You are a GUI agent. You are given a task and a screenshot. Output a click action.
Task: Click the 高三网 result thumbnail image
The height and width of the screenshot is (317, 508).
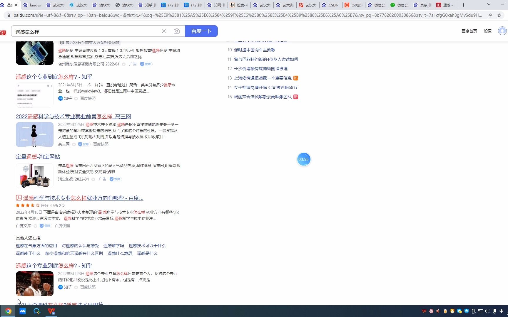tap(34, 134)
